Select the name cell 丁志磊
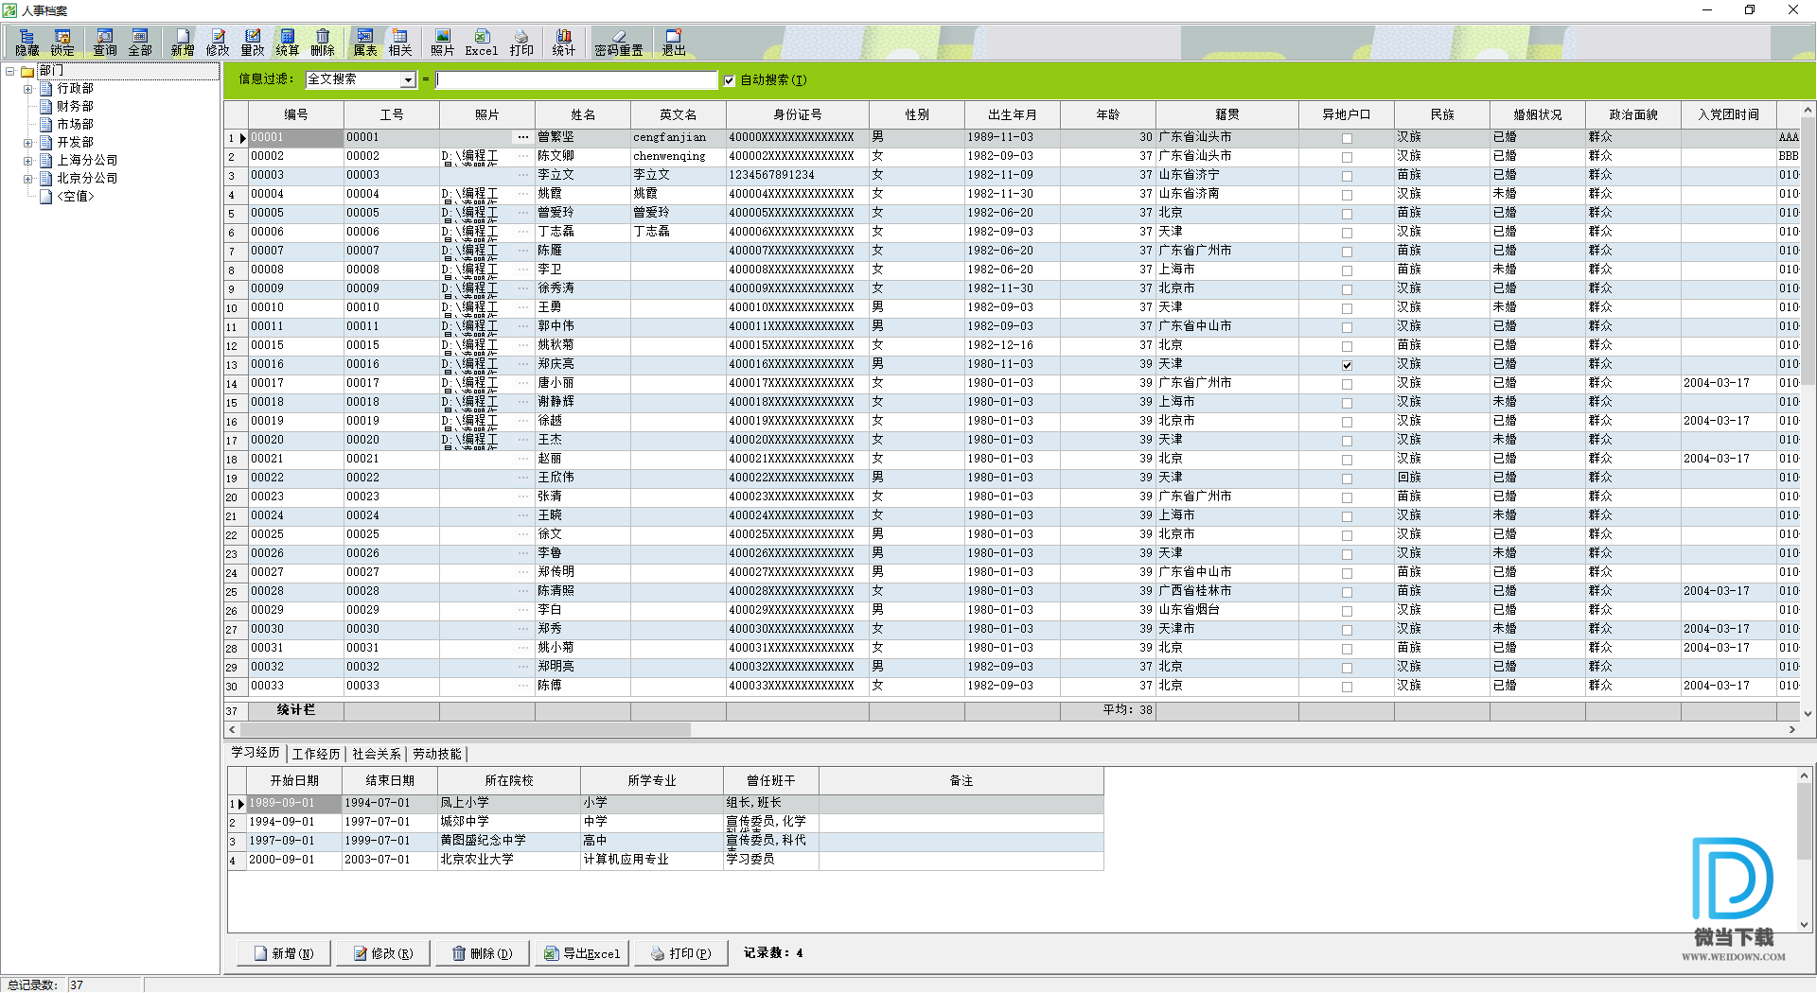Image resolution: width=1817 pixels, height=993 pixels. [583, 232]
